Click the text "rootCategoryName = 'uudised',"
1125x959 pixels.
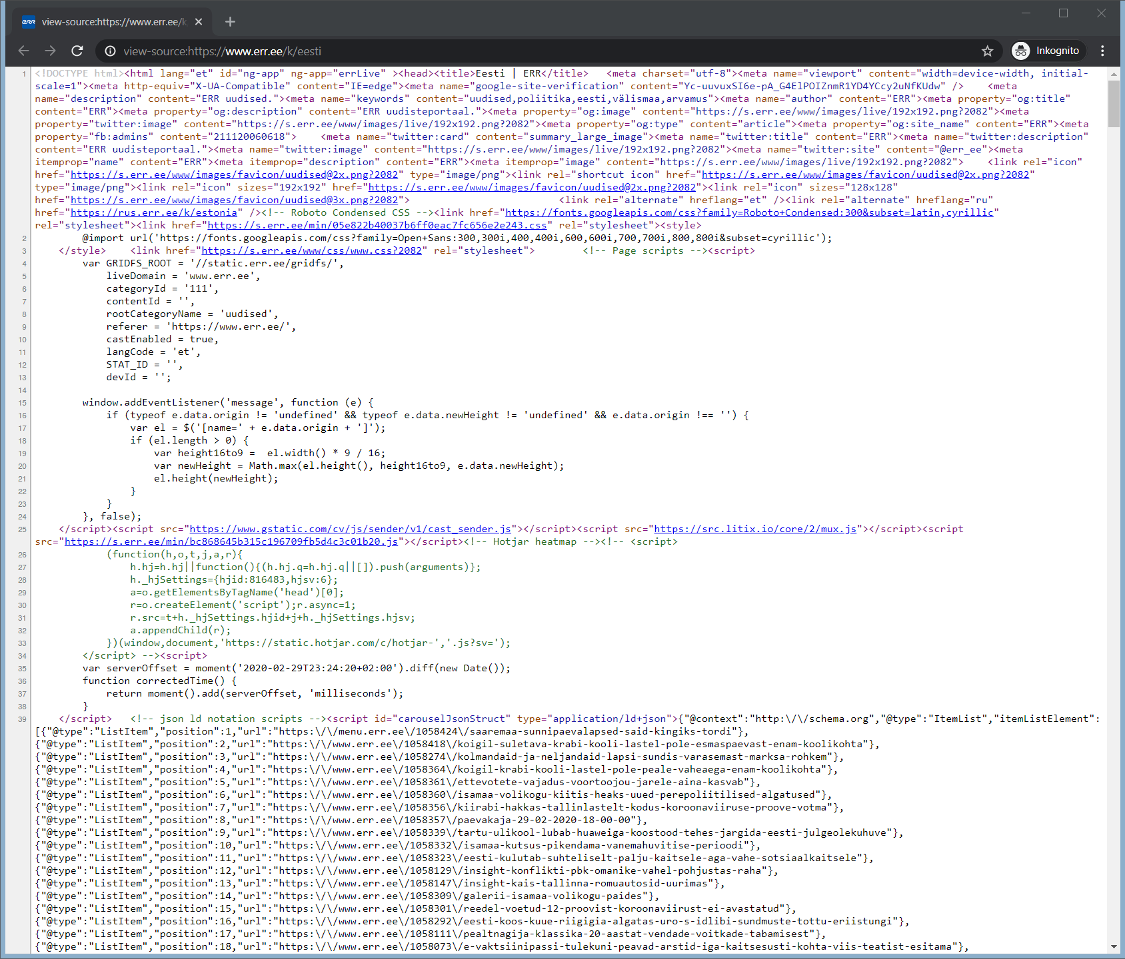click(x=192, y=314)
